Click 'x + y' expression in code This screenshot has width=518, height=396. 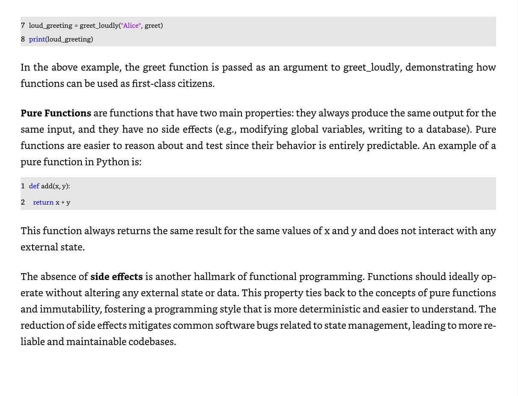tap(63, 202)
